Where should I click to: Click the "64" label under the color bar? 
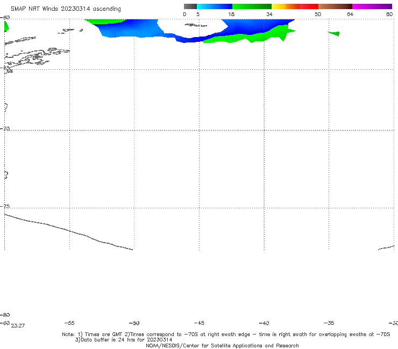350,14
